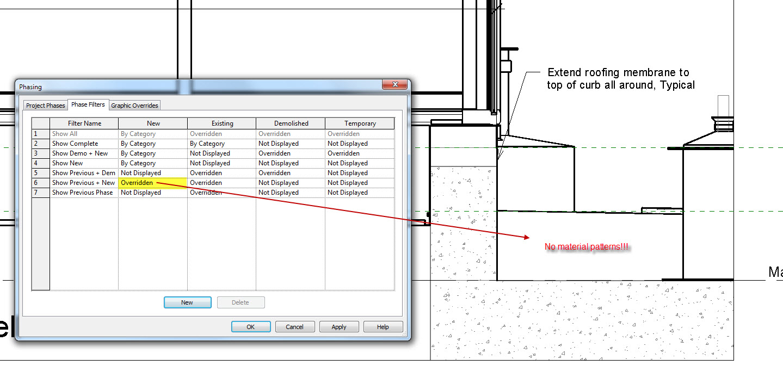Click the New button below the table
The image size is (783, 378).
pos(187,302)
